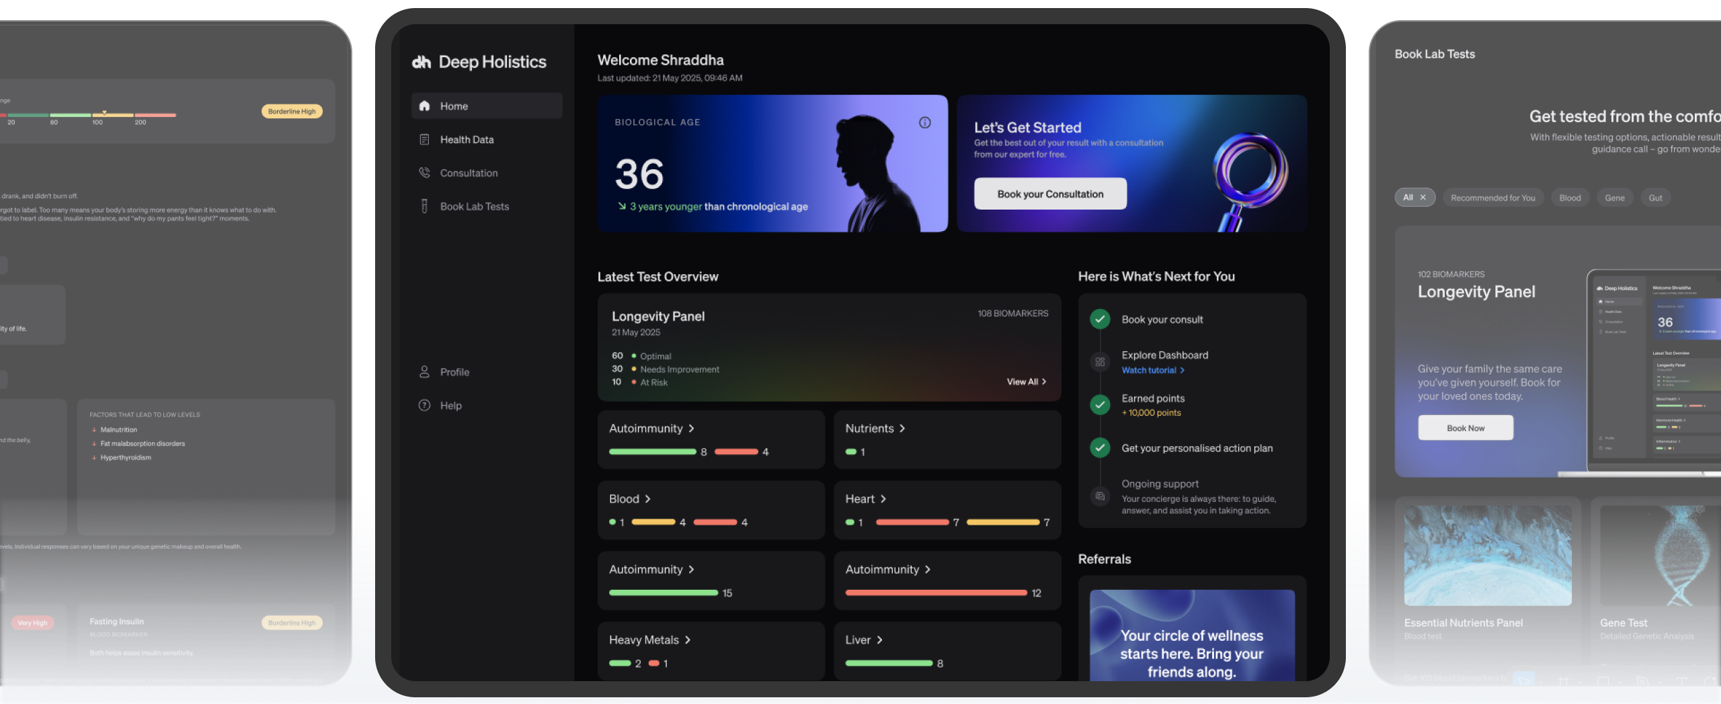1721x704 pixels.
Task: Open the Watch tutorial link
Action: coord(1153,370)
